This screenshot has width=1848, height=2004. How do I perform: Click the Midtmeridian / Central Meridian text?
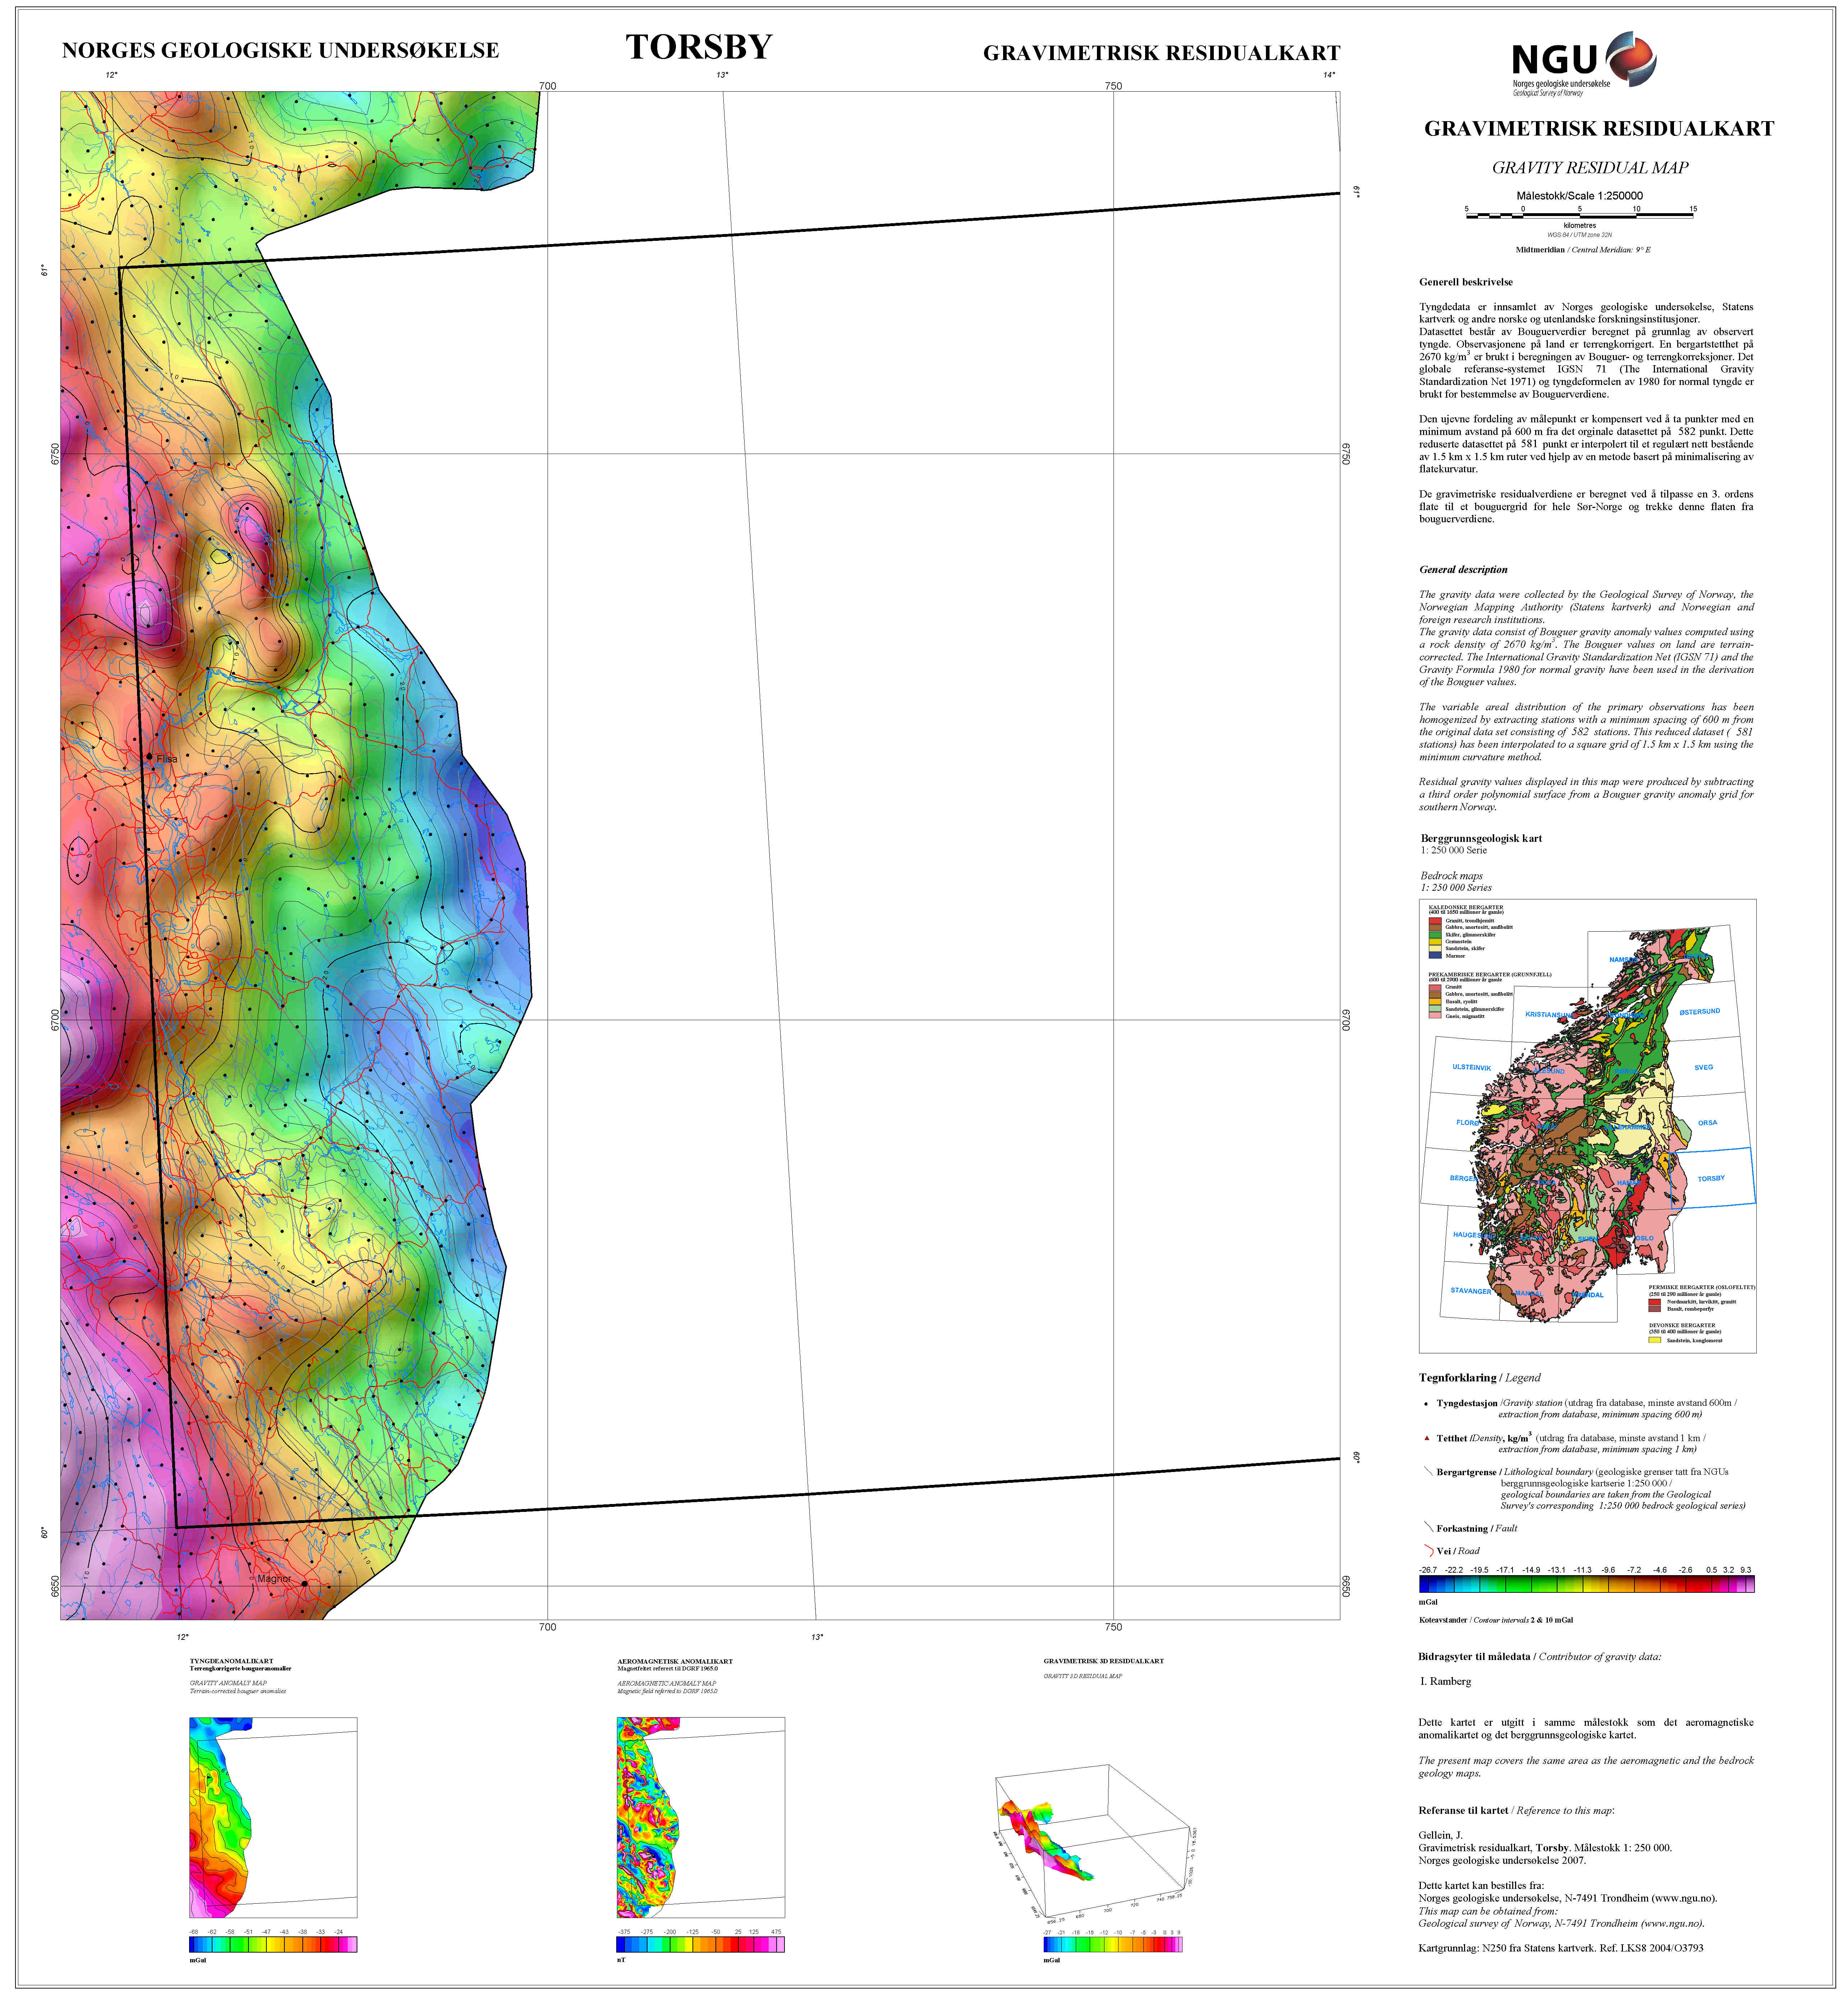click(1583, 250)
